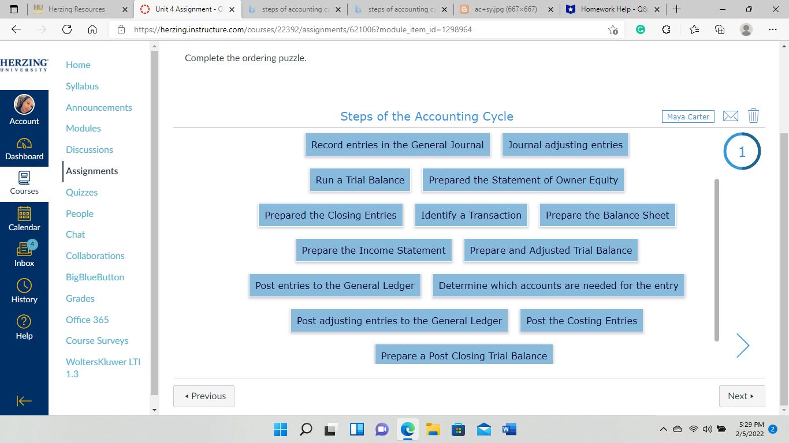Collapse the navigation with the left arrow
Image resolution: width=789 pixels, height=443 pixels.
click(24, 401)
